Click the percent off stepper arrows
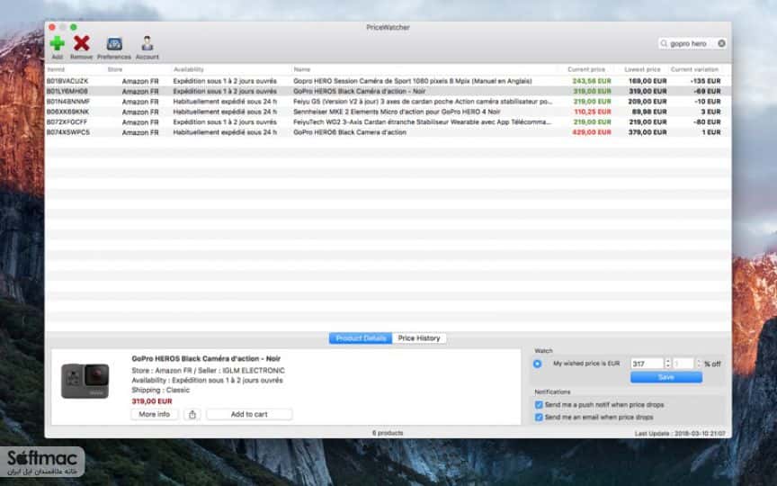Viewport: 777px width, 486px height. click(699, 364)
